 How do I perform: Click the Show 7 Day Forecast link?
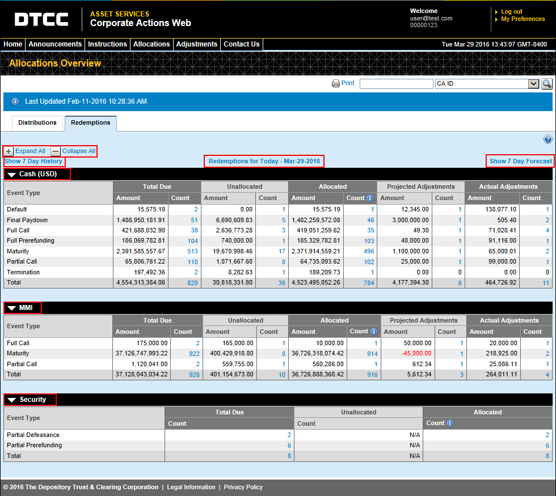click(x=519, y=161)
